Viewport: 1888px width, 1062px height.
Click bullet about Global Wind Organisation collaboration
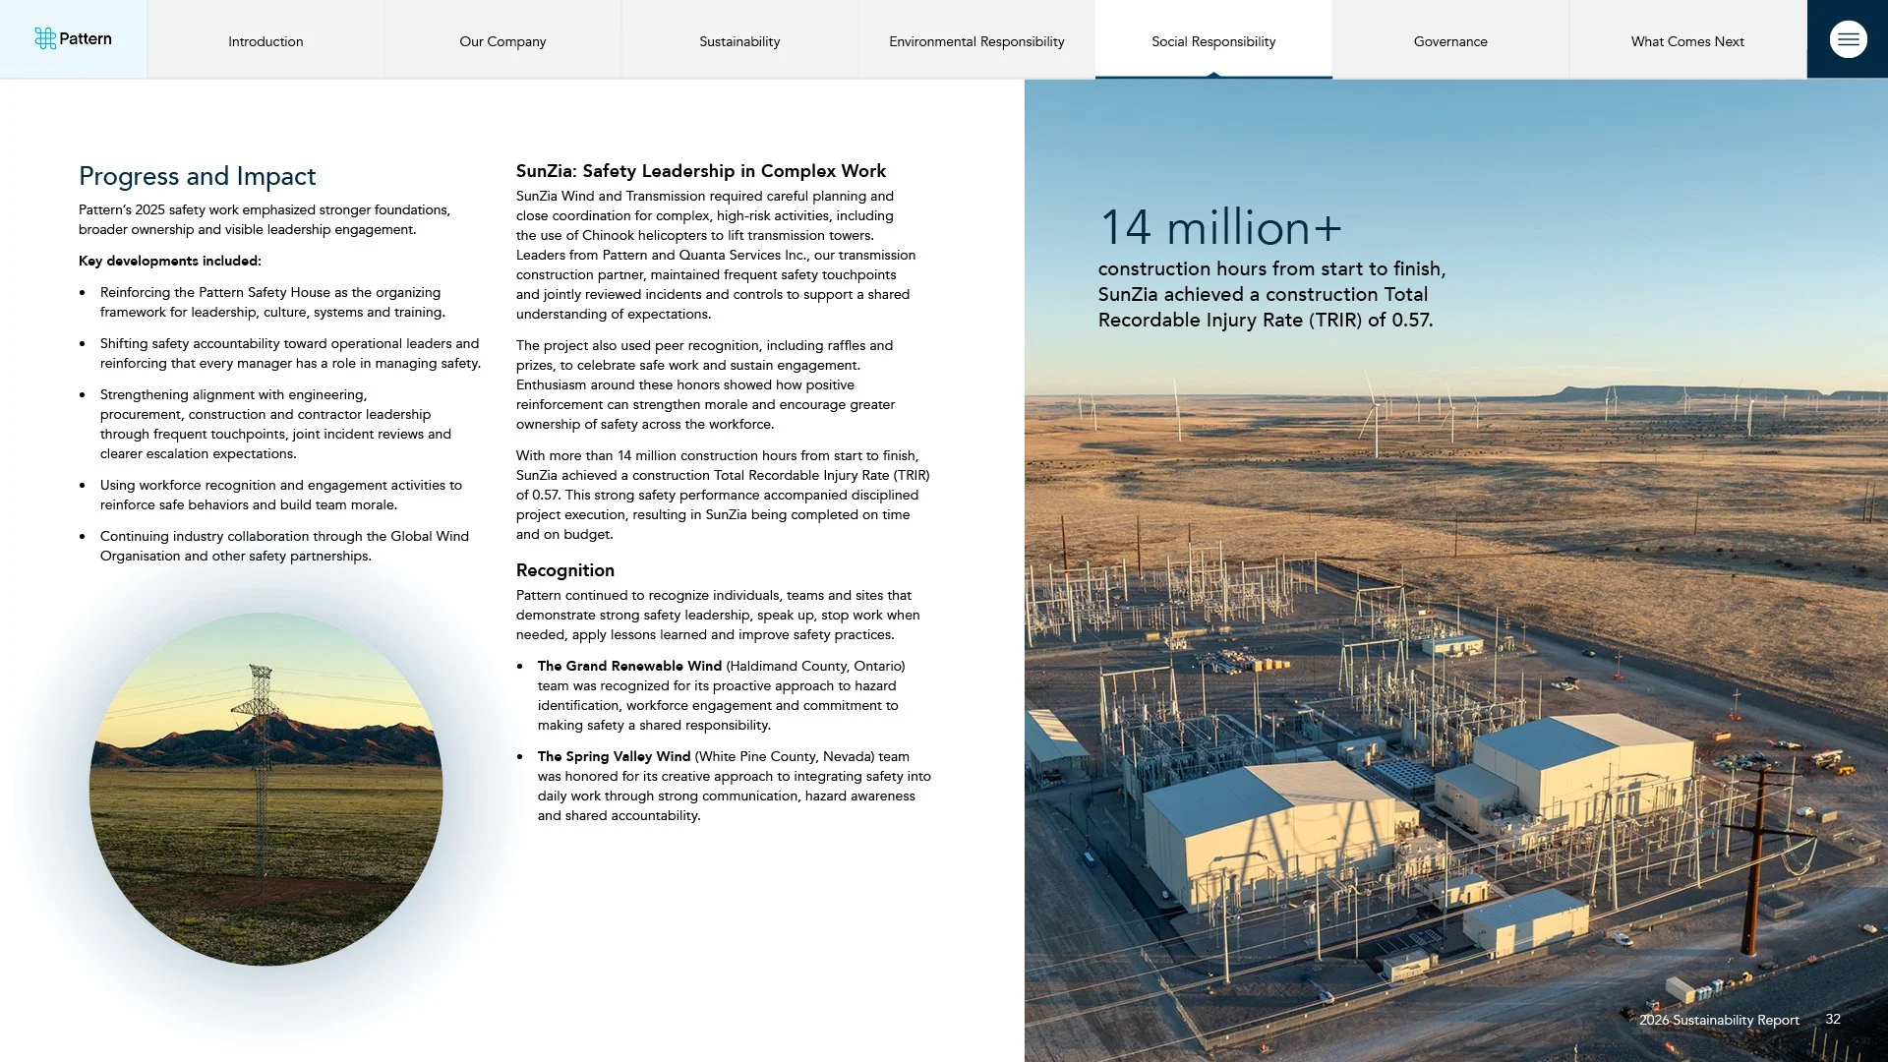tap(284, 546)
